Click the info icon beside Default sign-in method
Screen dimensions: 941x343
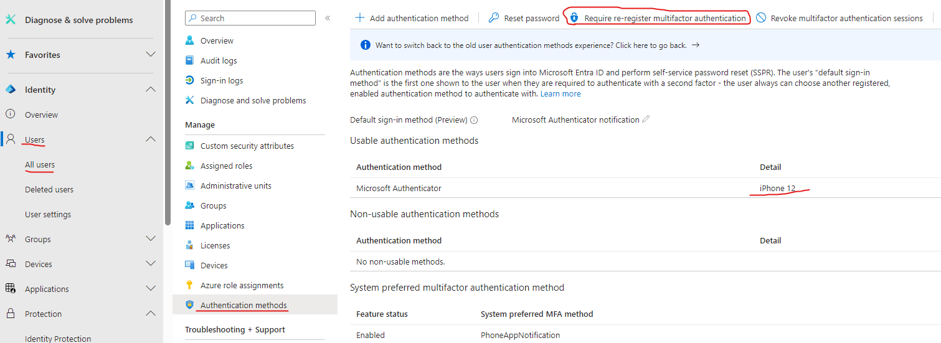tap(474, 120)
